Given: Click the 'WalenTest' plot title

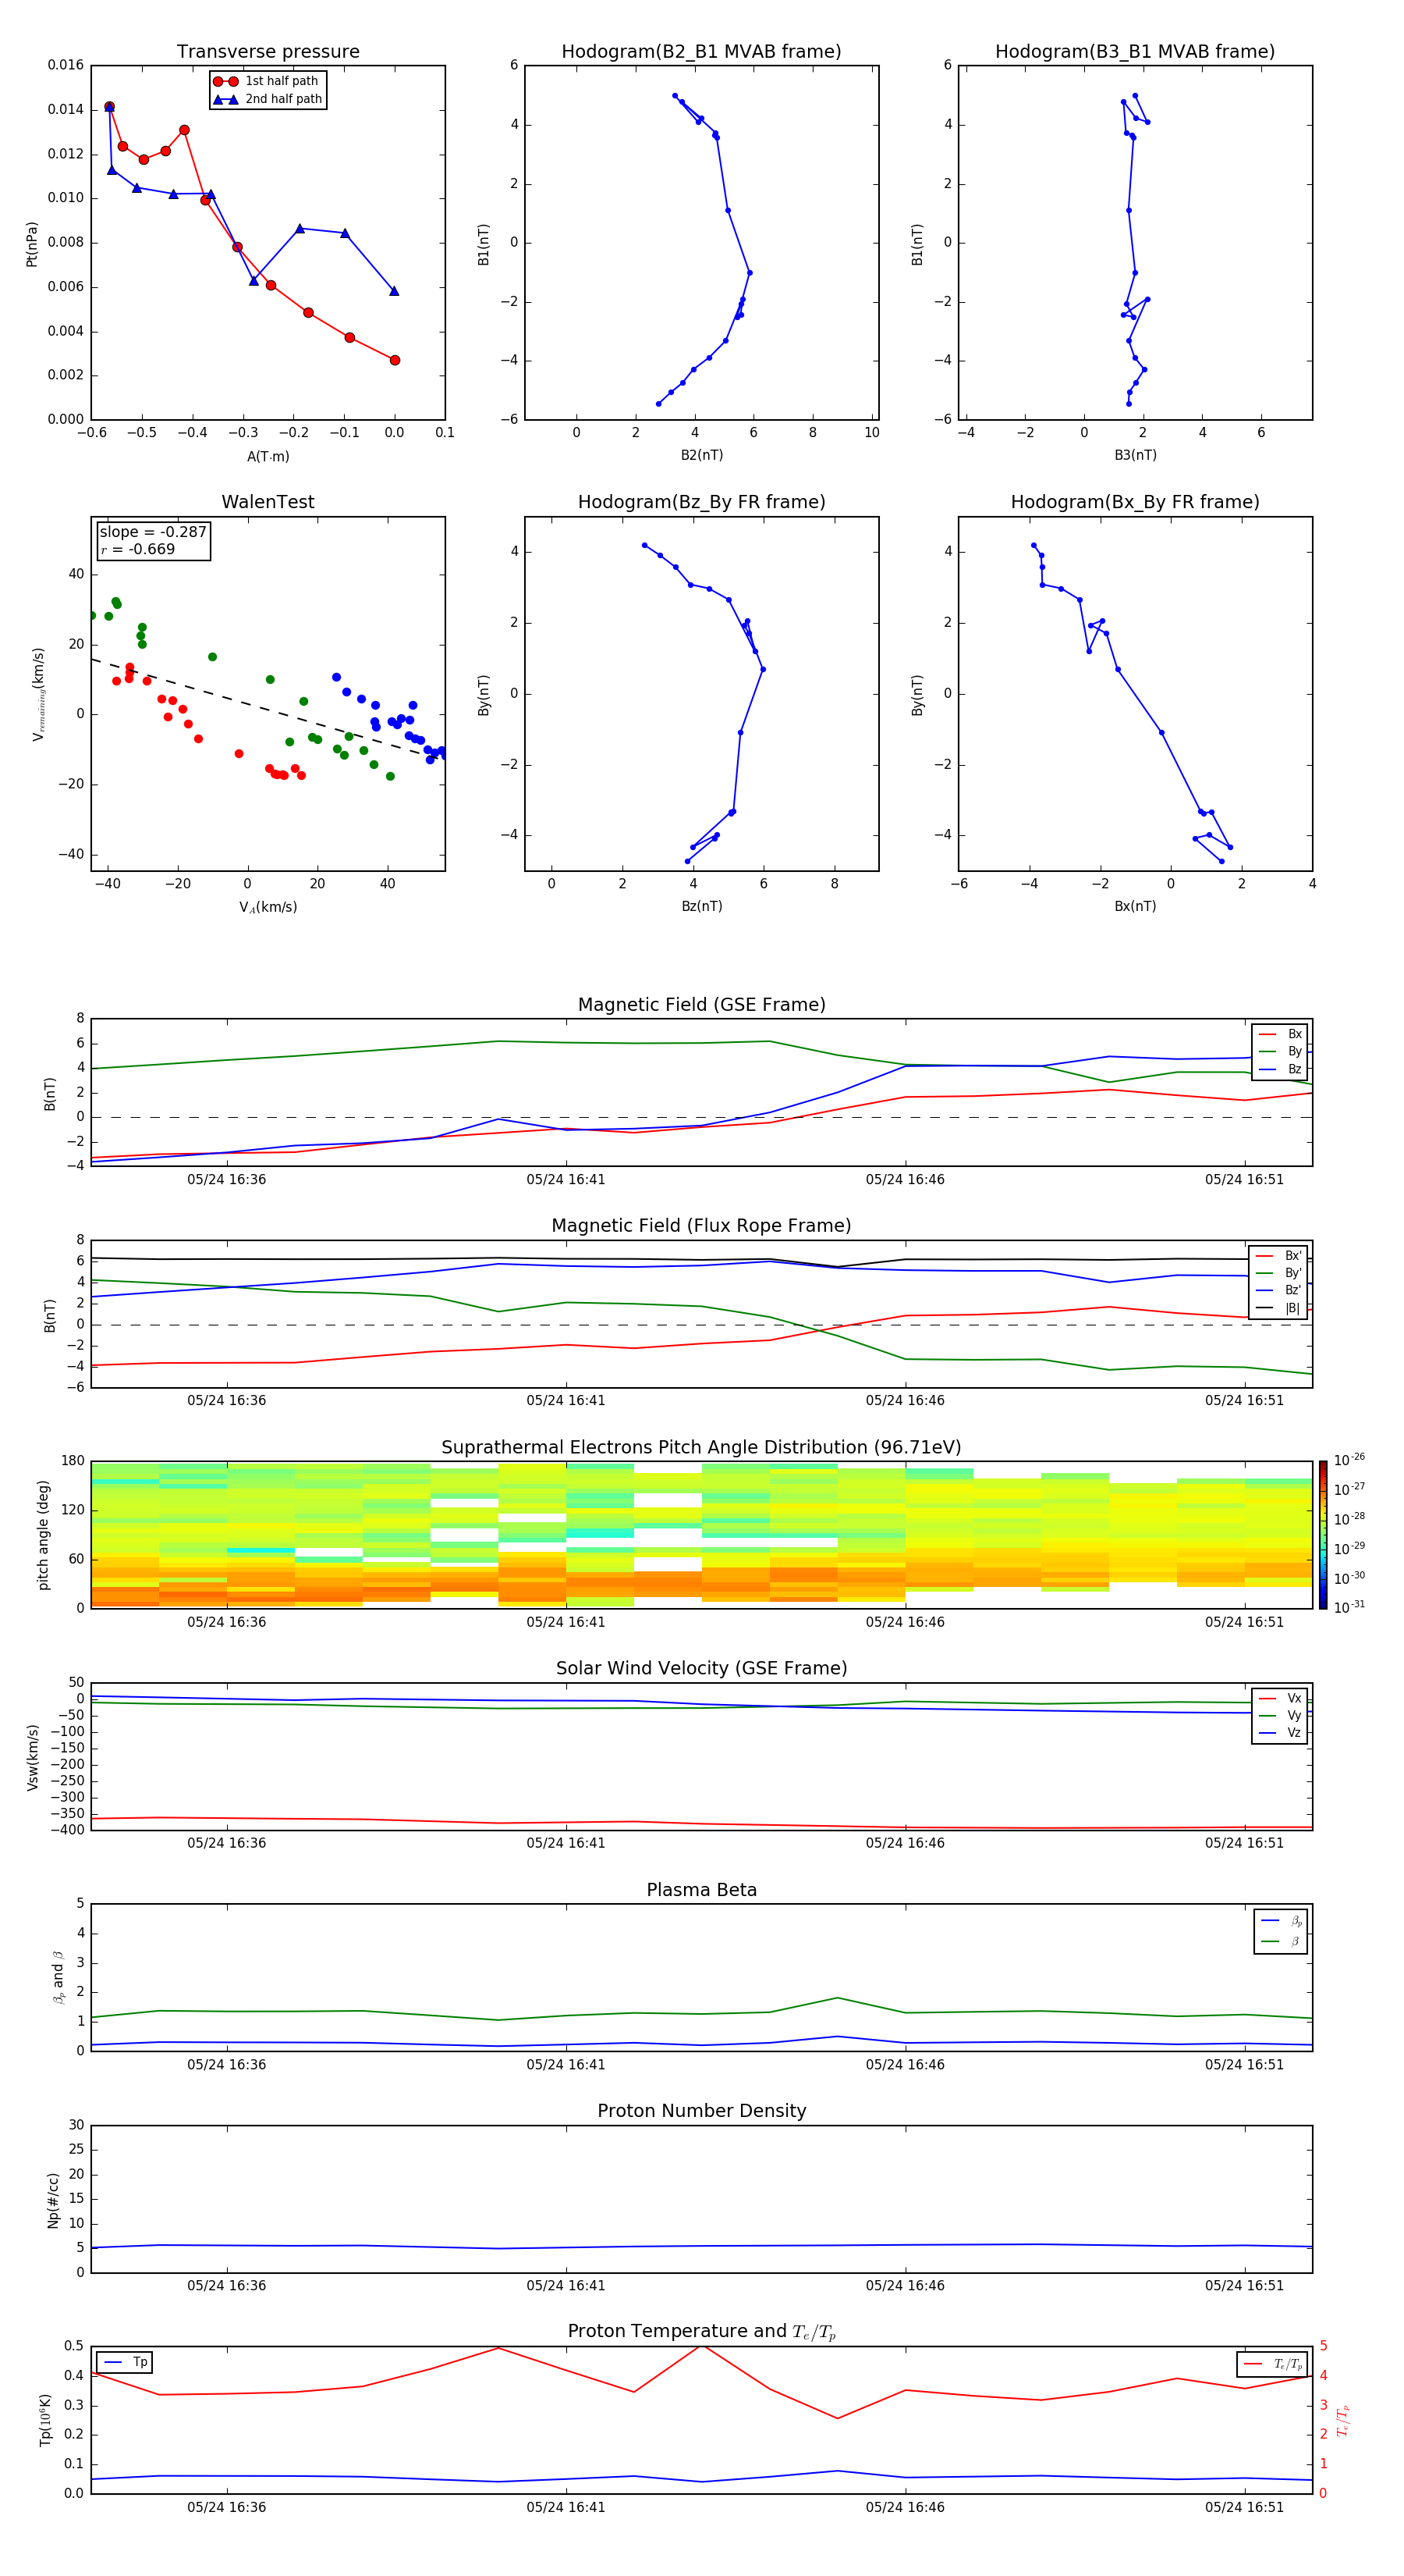Looking at the screenshot, I should pyautogui.click(x=268, y=502).
